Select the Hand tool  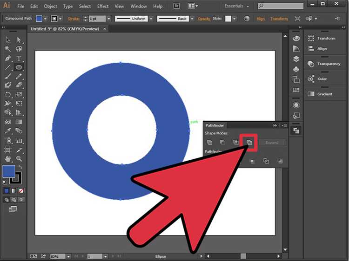point(8,159)
